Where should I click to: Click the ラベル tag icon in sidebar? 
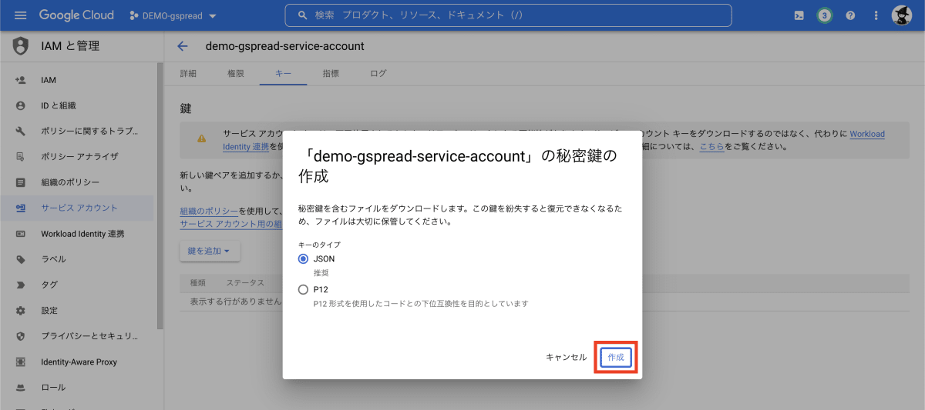point(21,259)
